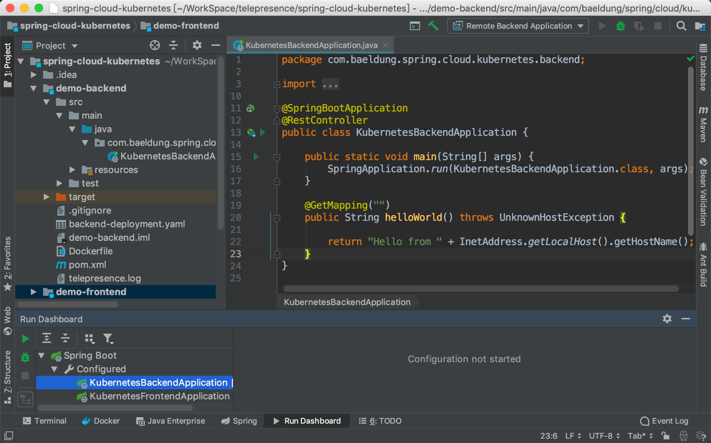This screenshot has height=443, width=711.
Task: Select KubernetesFrontendApplication in Run Dashboard
Action: (x=159, y=396)
